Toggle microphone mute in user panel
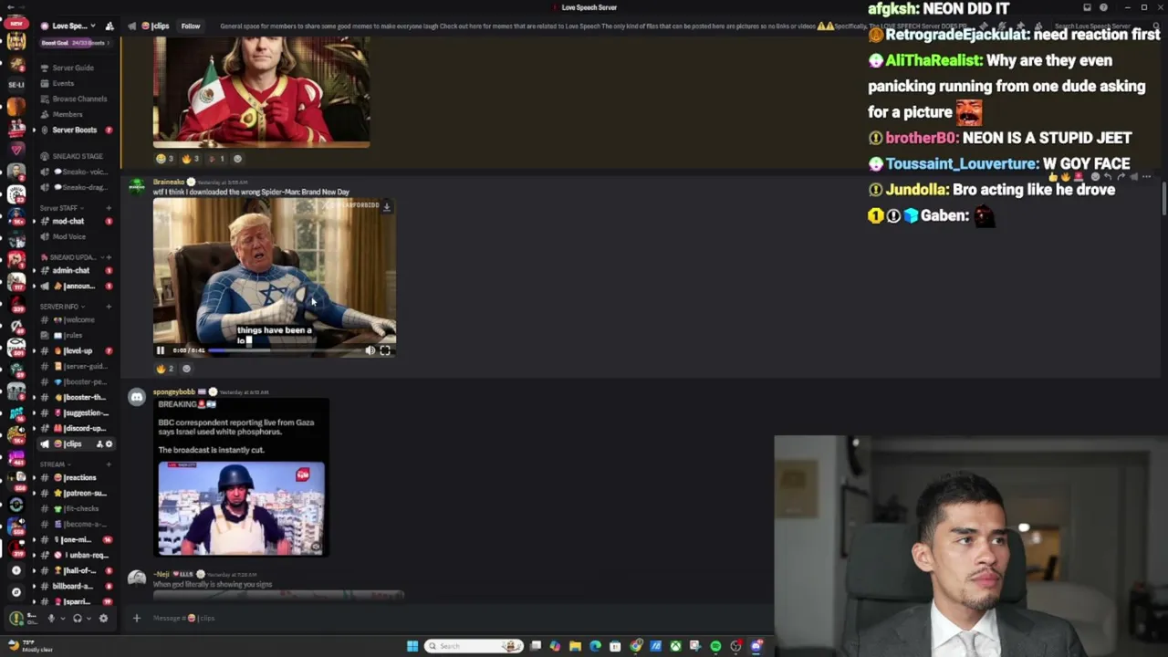Viewport: 1168px width, 657px height. coord(51,618)
